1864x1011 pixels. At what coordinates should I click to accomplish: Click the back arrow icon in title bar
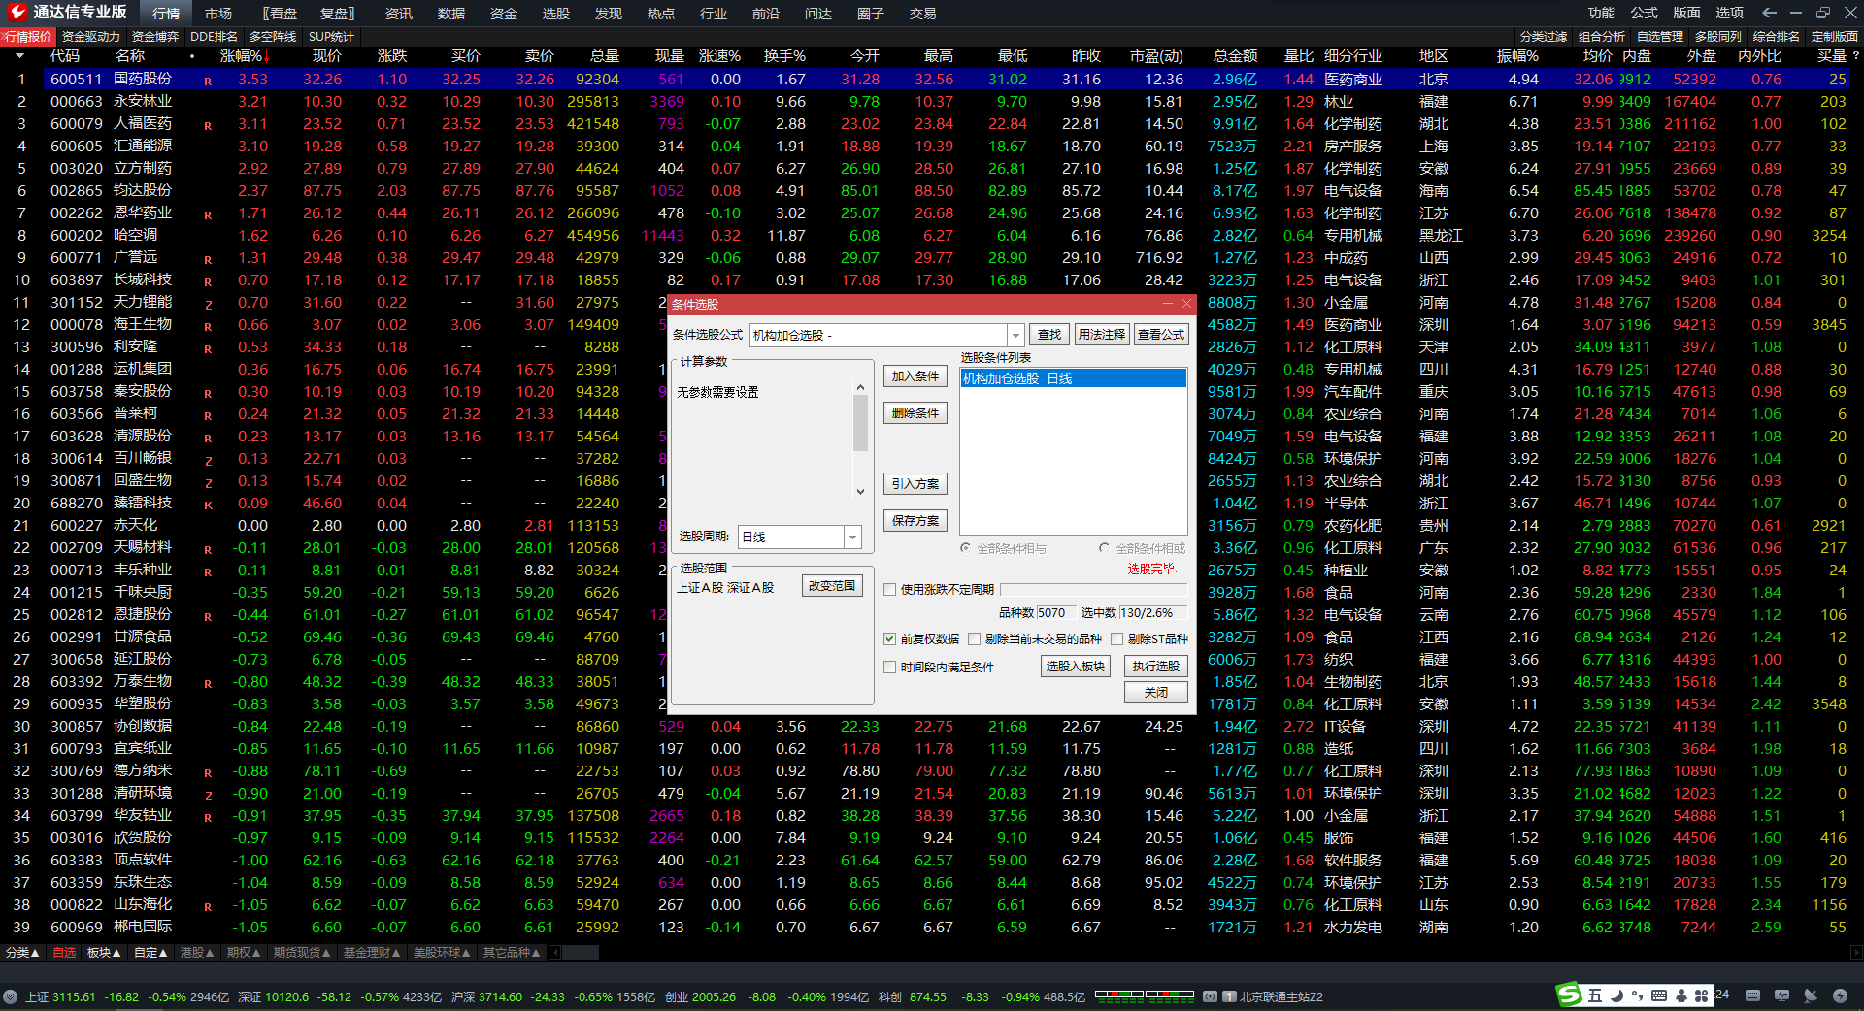1769,13
